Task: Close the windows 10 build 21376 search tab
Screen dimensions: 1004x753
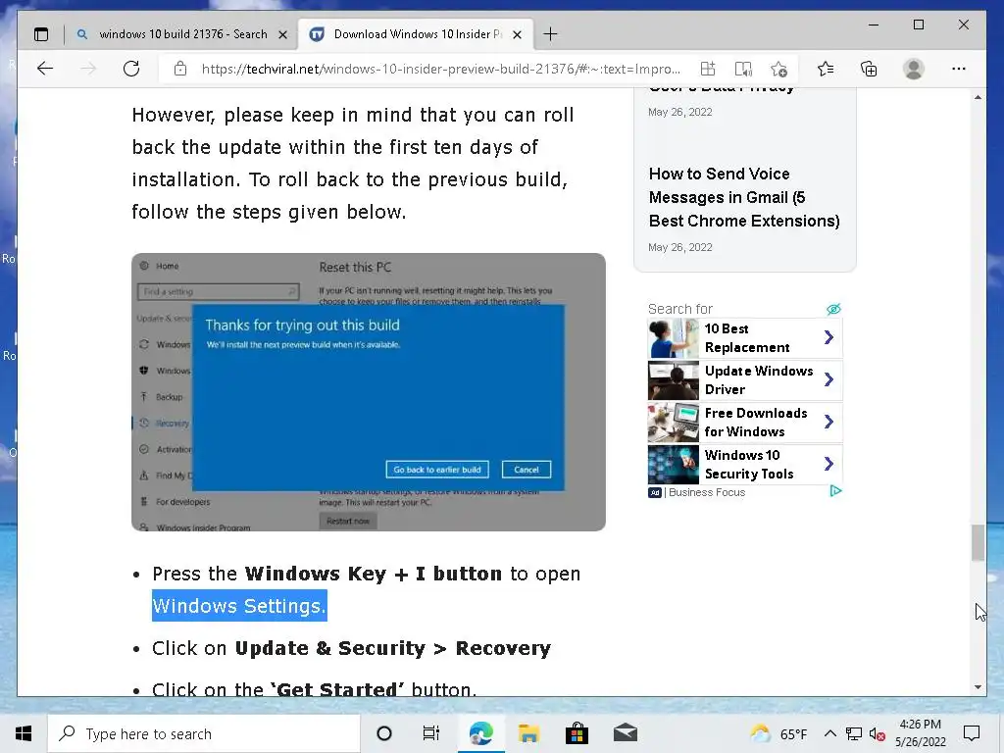Action: (x=282, y=34)
